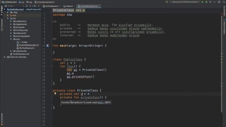The height and width of the screenshot is (127, 226).
Task: Close the ErisimBelirleyiciler.kt tab
Action: 100,6
